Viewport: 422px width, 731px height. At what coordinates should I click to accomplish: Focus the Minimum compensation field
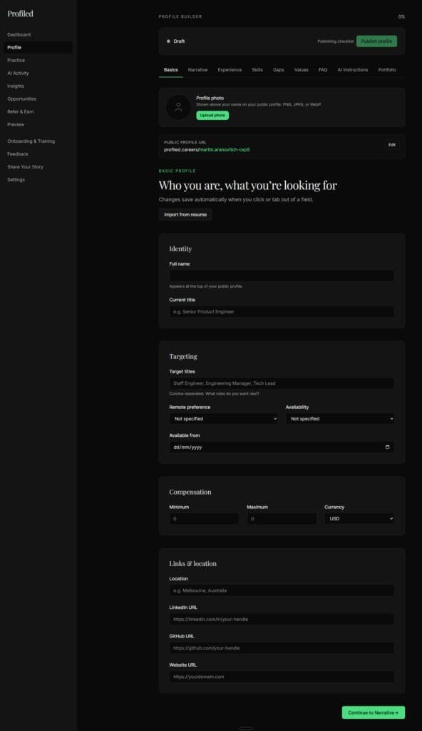coord(204,518)
